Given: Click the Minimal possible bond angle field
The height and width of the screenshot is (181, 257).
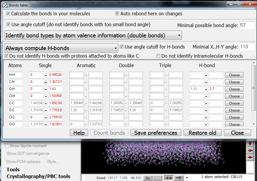Looking at the screenshot, I should point(247,25).
